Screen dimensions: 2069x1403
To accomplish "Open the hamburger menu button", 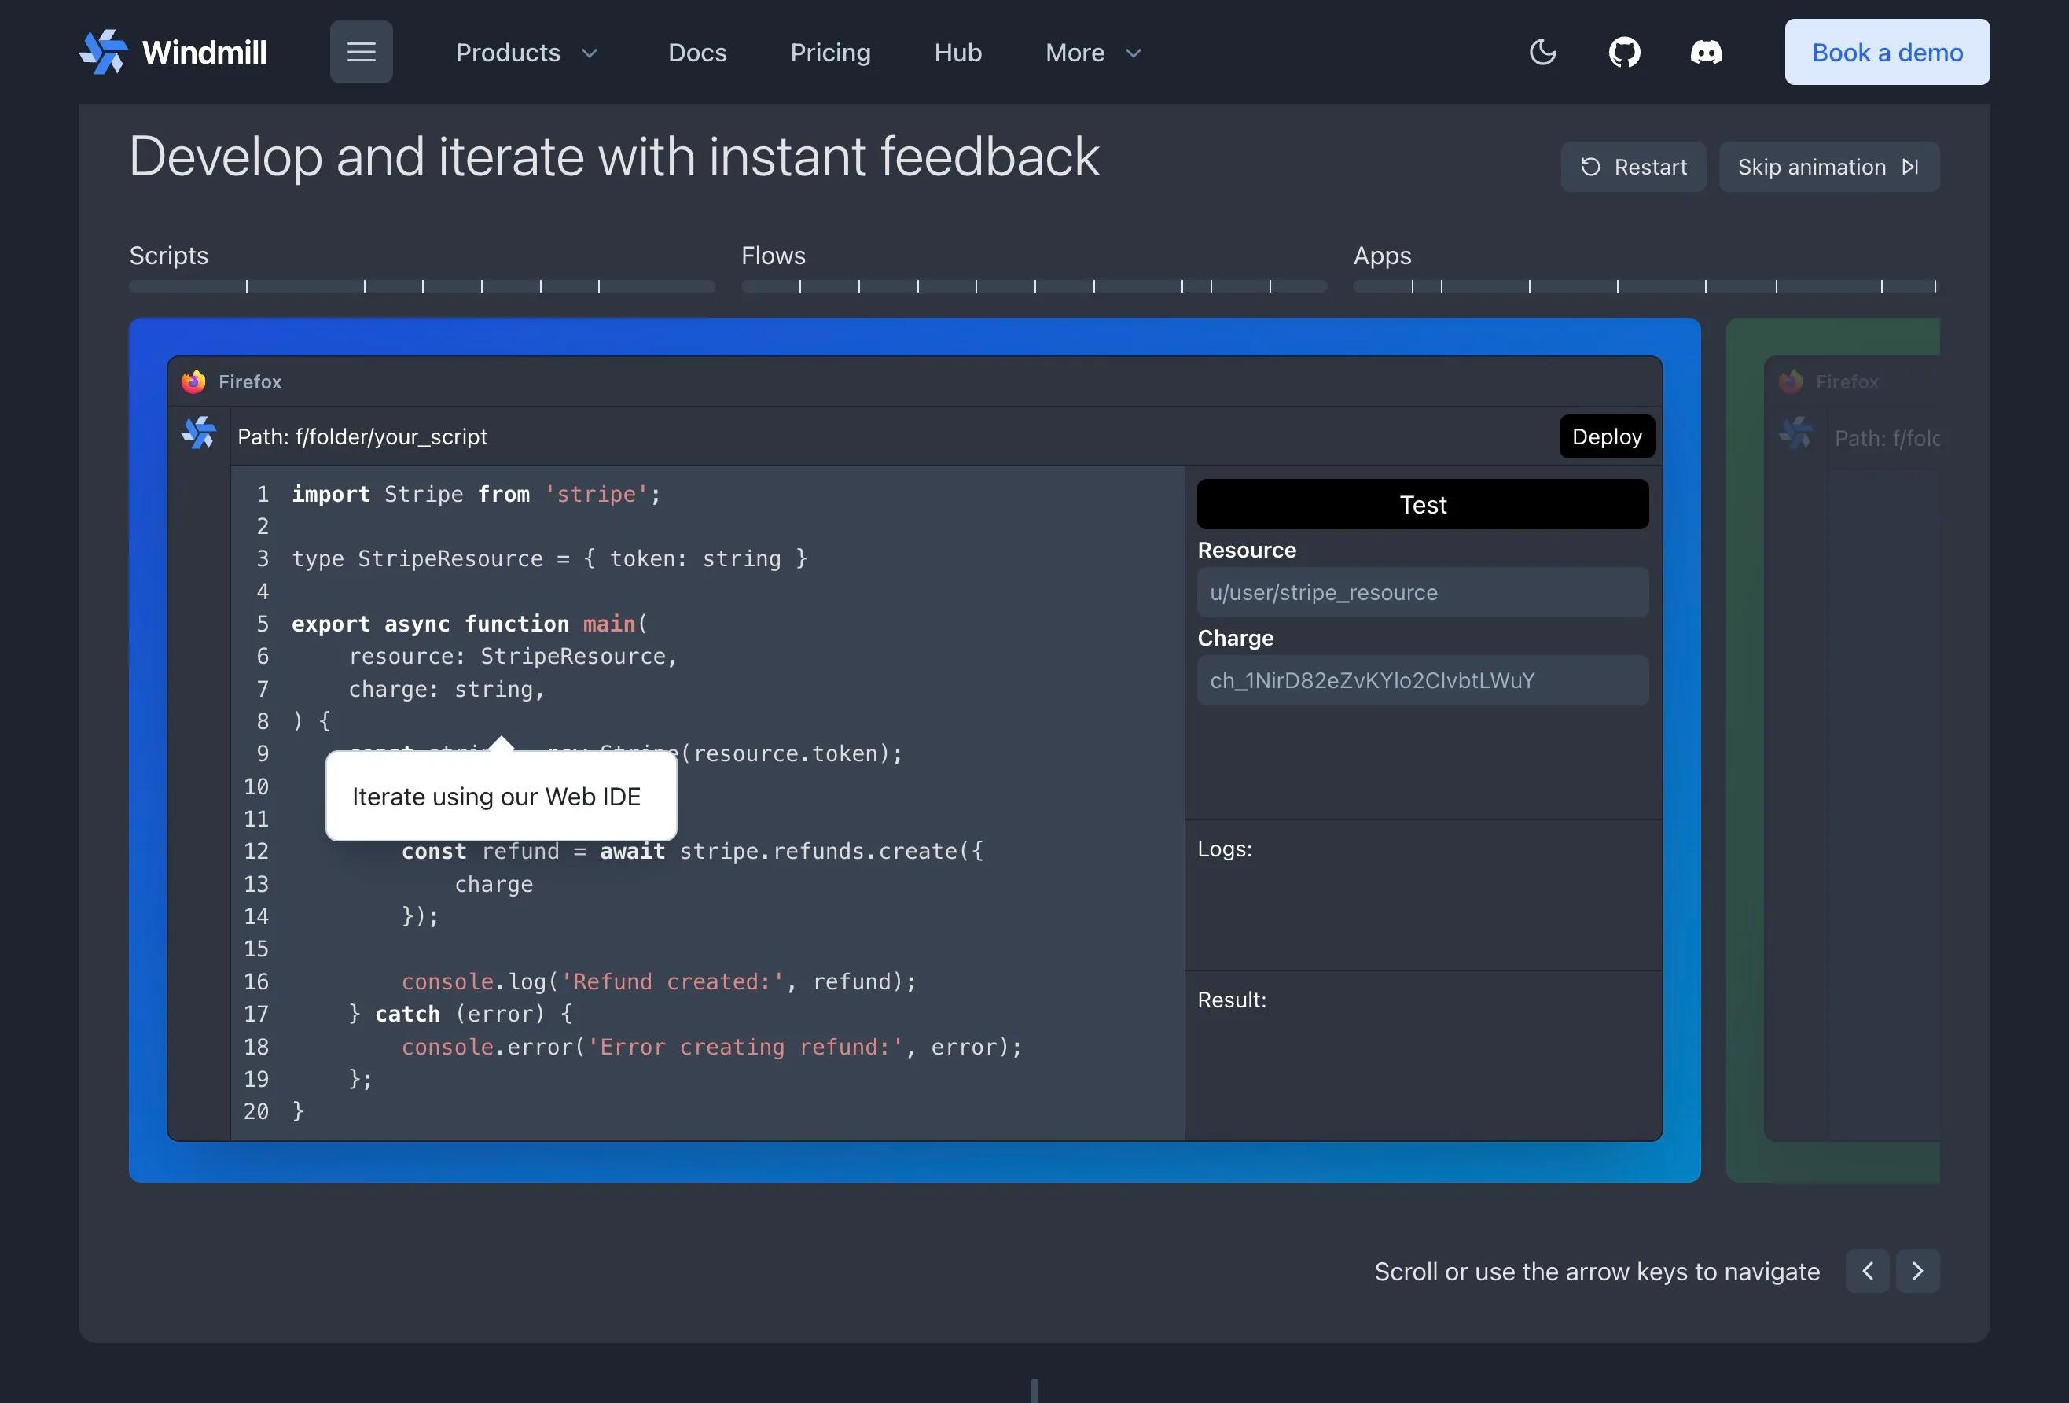I will pos(361,52).
